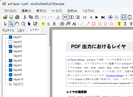Select single page continuous view icon
133x97 pixels.
(x=65, y=17)
